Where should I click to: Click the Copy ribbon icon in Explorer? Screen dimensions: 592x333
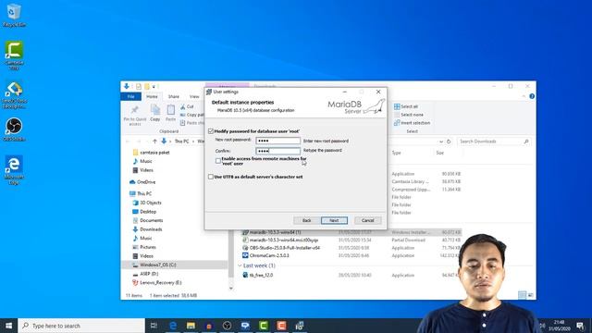point(155,113)
